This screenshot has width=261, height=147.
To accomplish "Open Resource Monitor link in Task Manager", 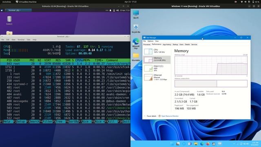I will point(170,116).
